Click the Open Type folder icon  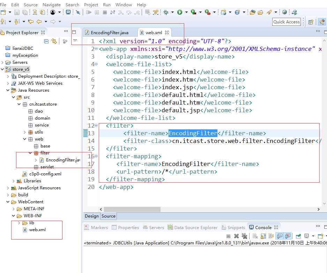click(x=253, y=12)
